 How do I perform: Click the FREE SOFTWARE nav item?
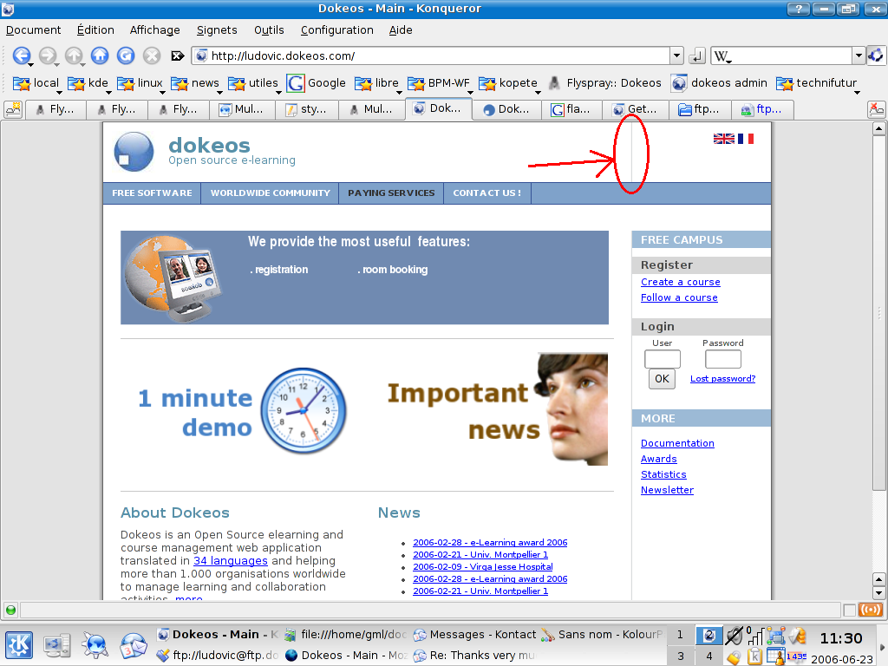152,193
